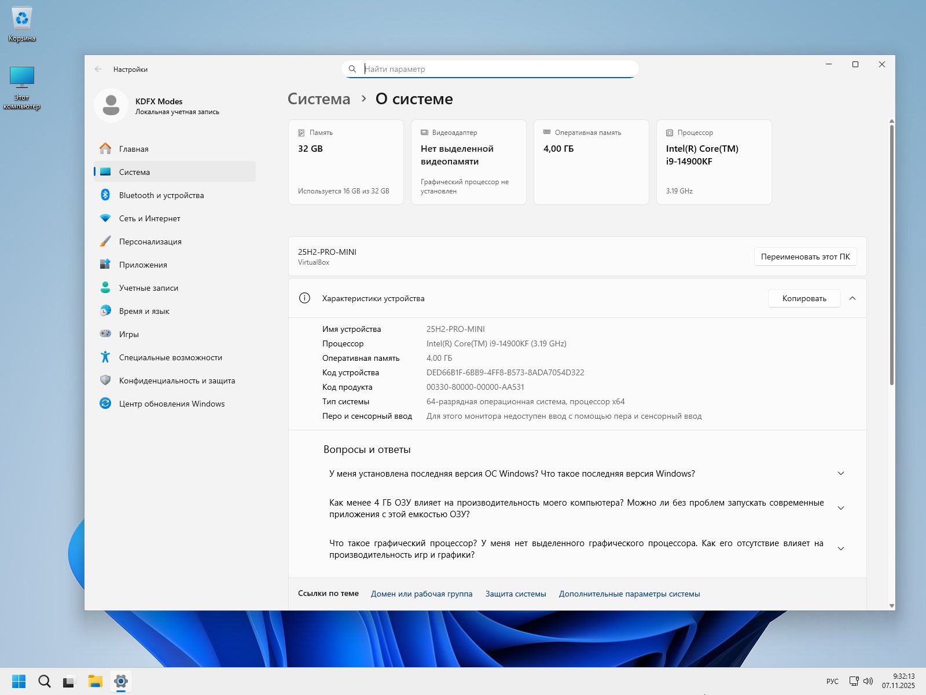
Task: Click the Personalization paintbrush icon
Action: pyautogui.click(x=105, y=242)
